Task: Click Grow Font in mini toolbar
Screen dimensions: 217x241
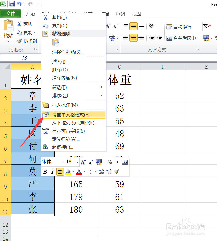Action: pyautogui.click(x=83, y=162)
